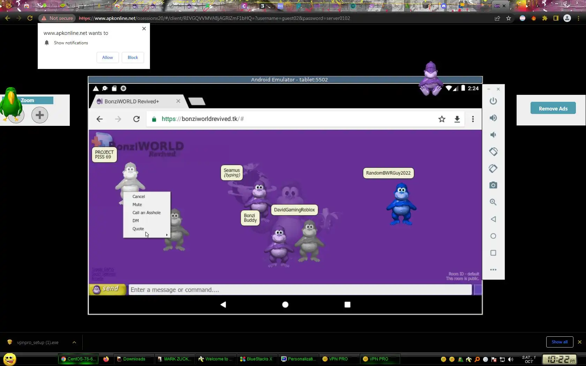Screen dimensions: 586x366
Task: Click the zoom plus button
Action: click(40, 115)
